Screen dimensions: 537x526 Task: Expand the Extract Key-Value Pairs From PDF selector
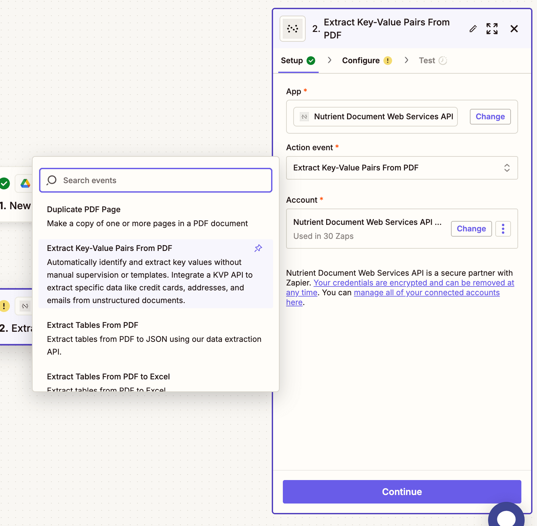[x=507, y=168]
